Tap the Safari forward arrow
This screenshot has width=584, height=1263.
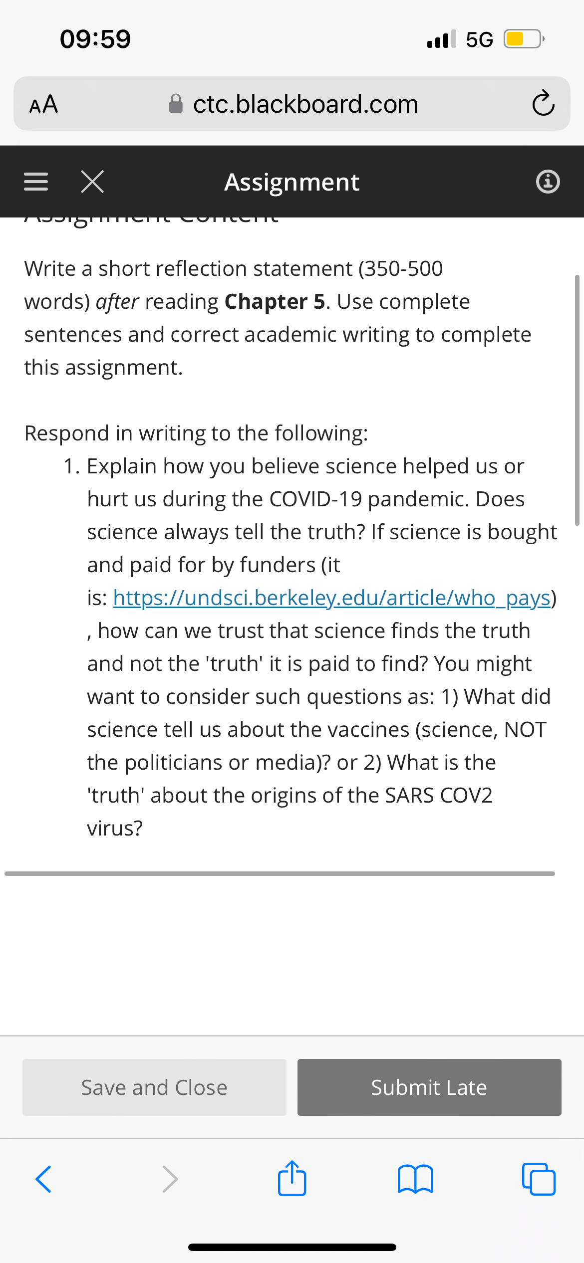170,1179
